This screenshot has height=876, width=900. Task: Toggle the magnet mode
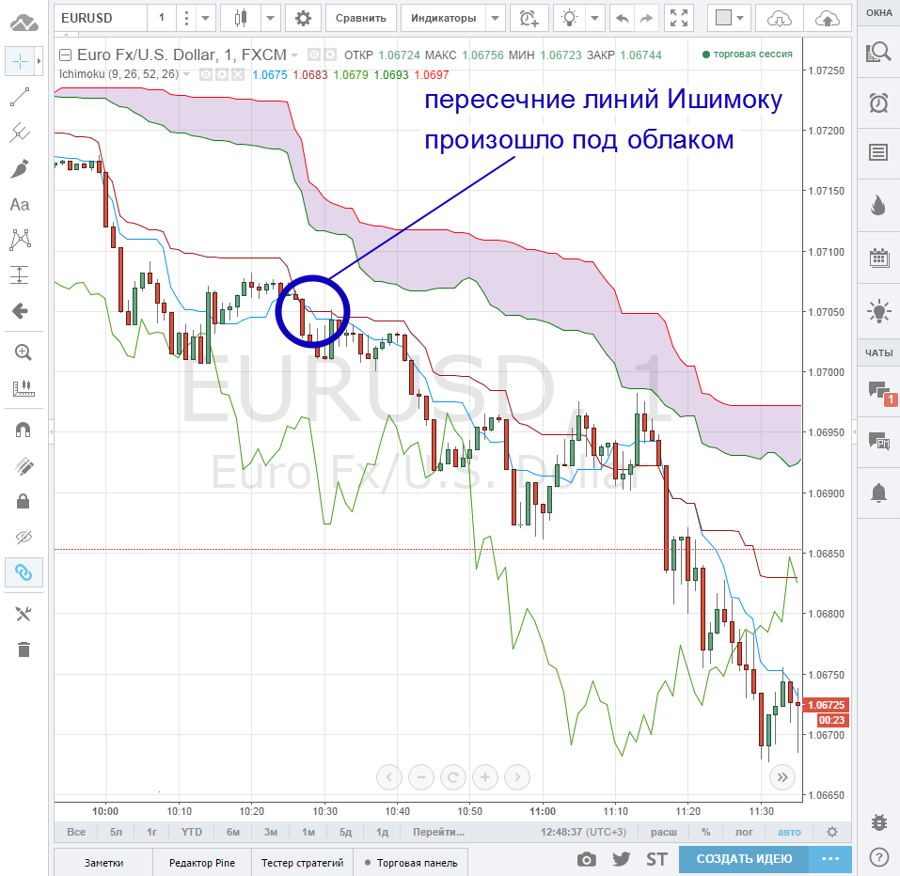[x=23, y=430]
